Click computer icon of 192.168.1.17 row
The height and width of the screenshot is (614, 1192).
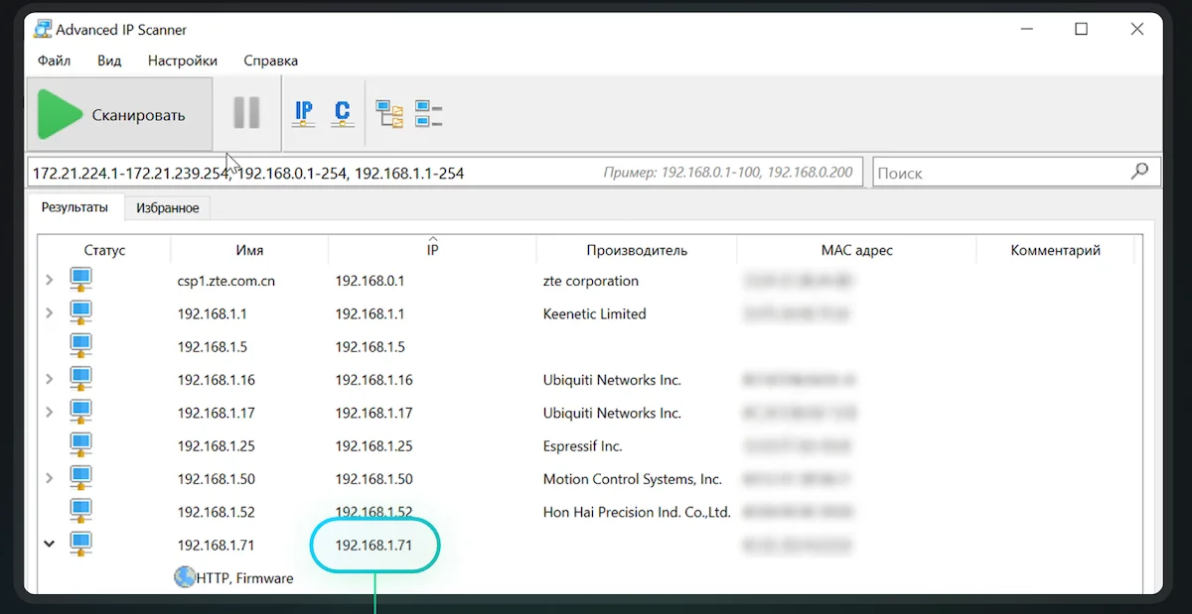pos(80,413)
